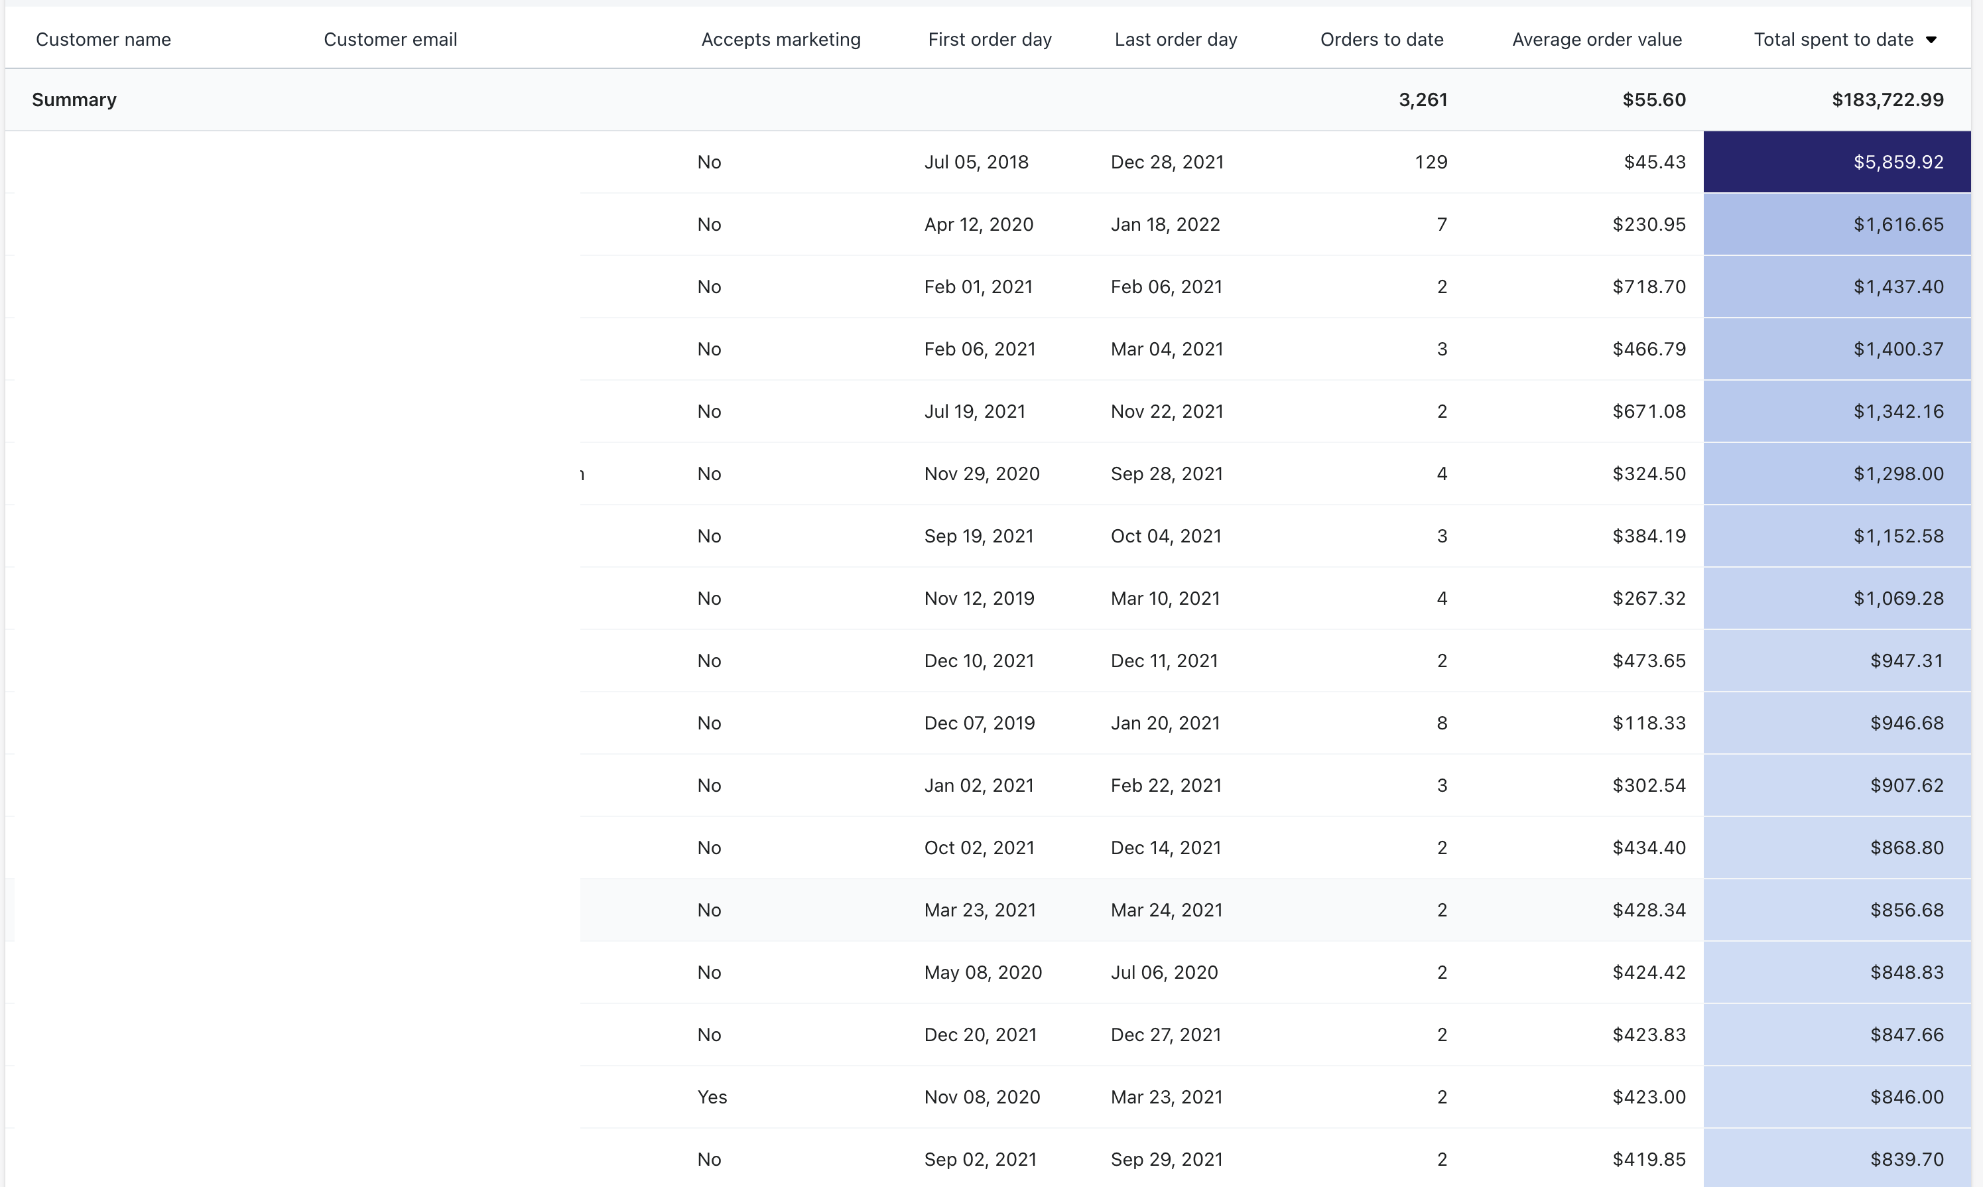This screenshot has width=1983, height=1187.
Task: Click first order date Nov 08, 2020
Action: coord(982,1098)
